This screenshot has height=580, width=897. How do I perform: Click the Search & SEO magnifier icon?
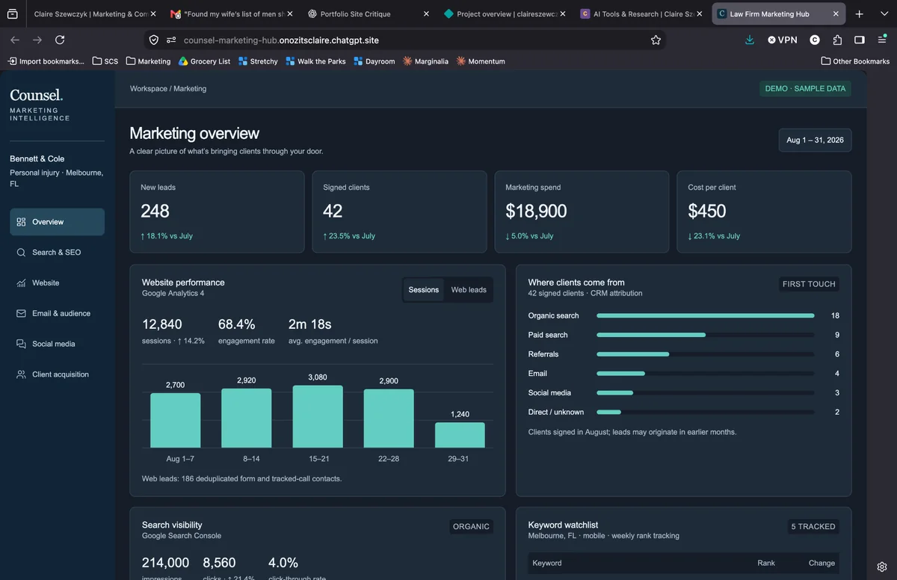click(21, 253)
